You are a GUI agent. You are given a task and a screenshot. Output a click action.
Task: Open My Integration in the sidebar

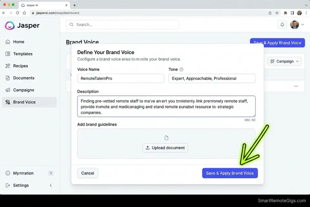(23, 173)
